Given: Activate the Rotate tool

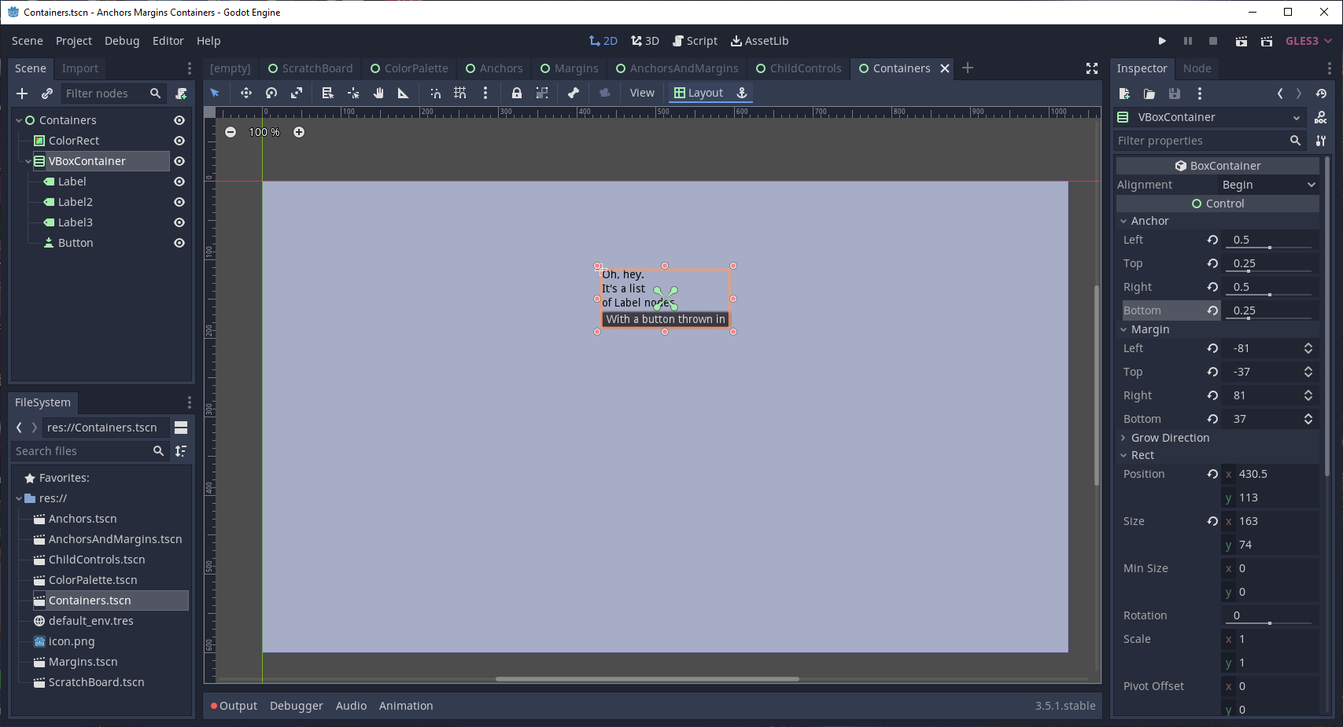Looking at the screenshot, I should pos(271,93).
